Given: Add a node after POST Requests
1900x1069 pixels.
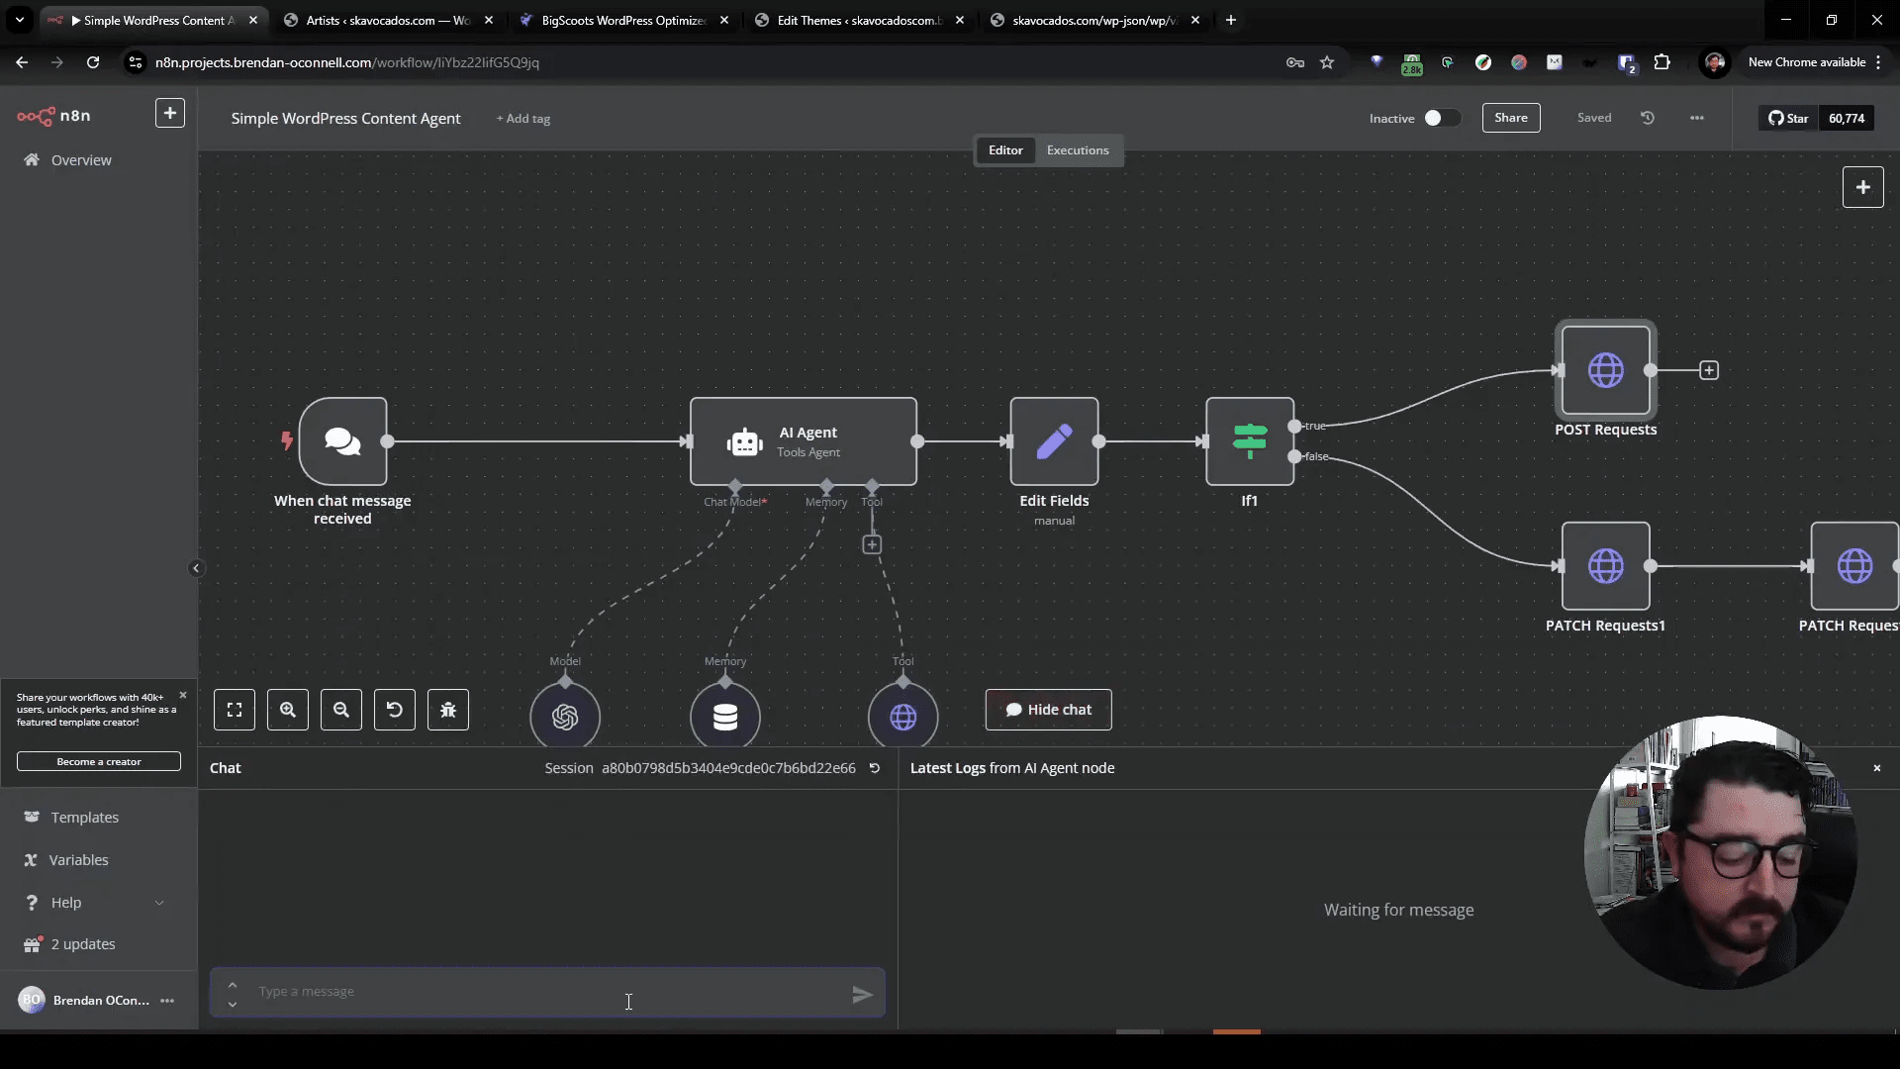Looking at the screenshot, I should [1709, 370].
